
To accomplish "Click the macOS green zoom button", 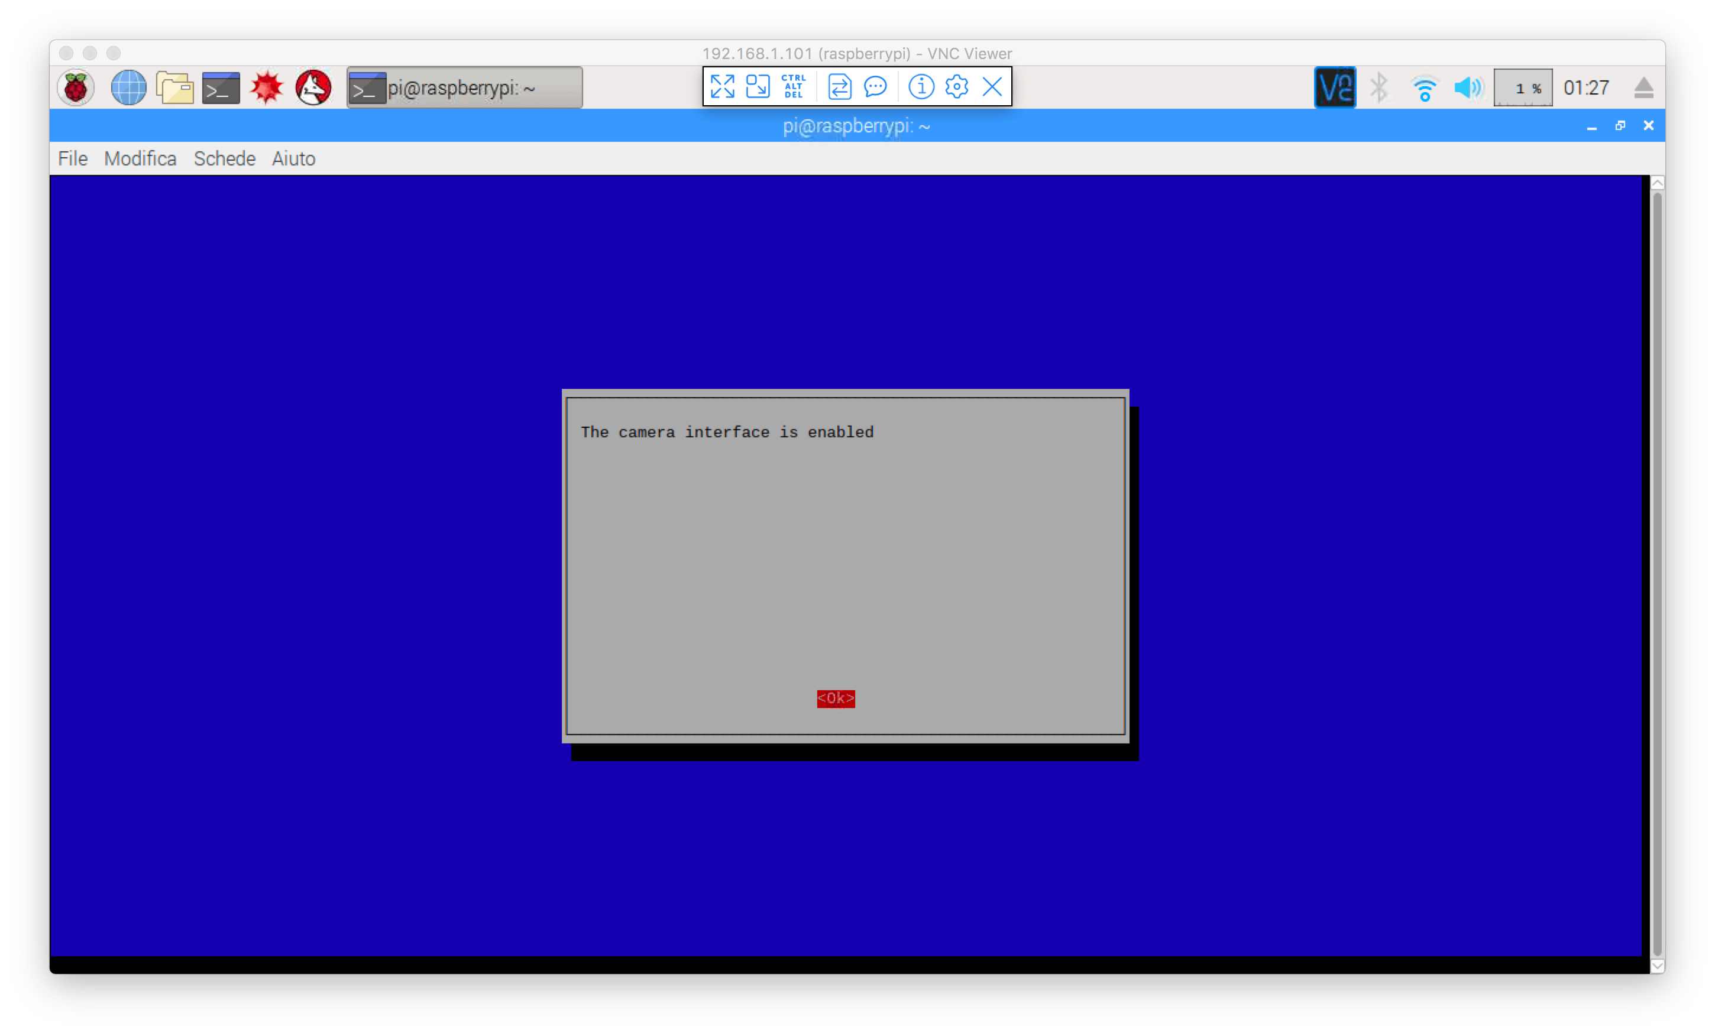I will point(114,53).
